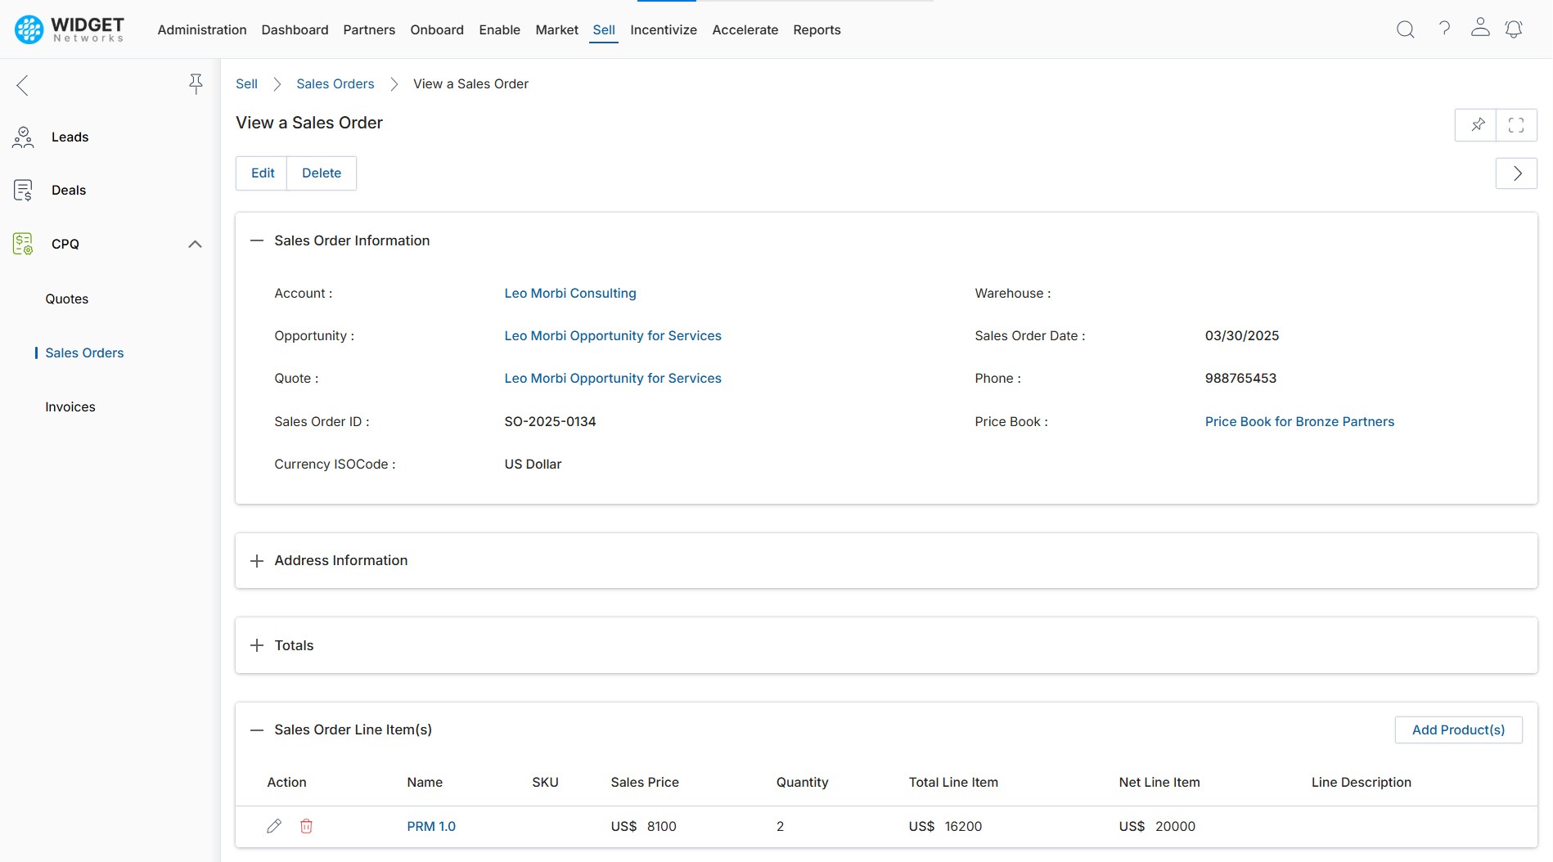This screenshot has width=1553, height=862.
Task: Open Price Book for Bronze Partners link
Action: [1299, 421]
